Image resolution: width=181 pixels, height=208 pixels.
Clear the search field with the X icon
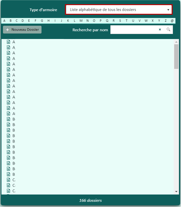click(160, 30)
